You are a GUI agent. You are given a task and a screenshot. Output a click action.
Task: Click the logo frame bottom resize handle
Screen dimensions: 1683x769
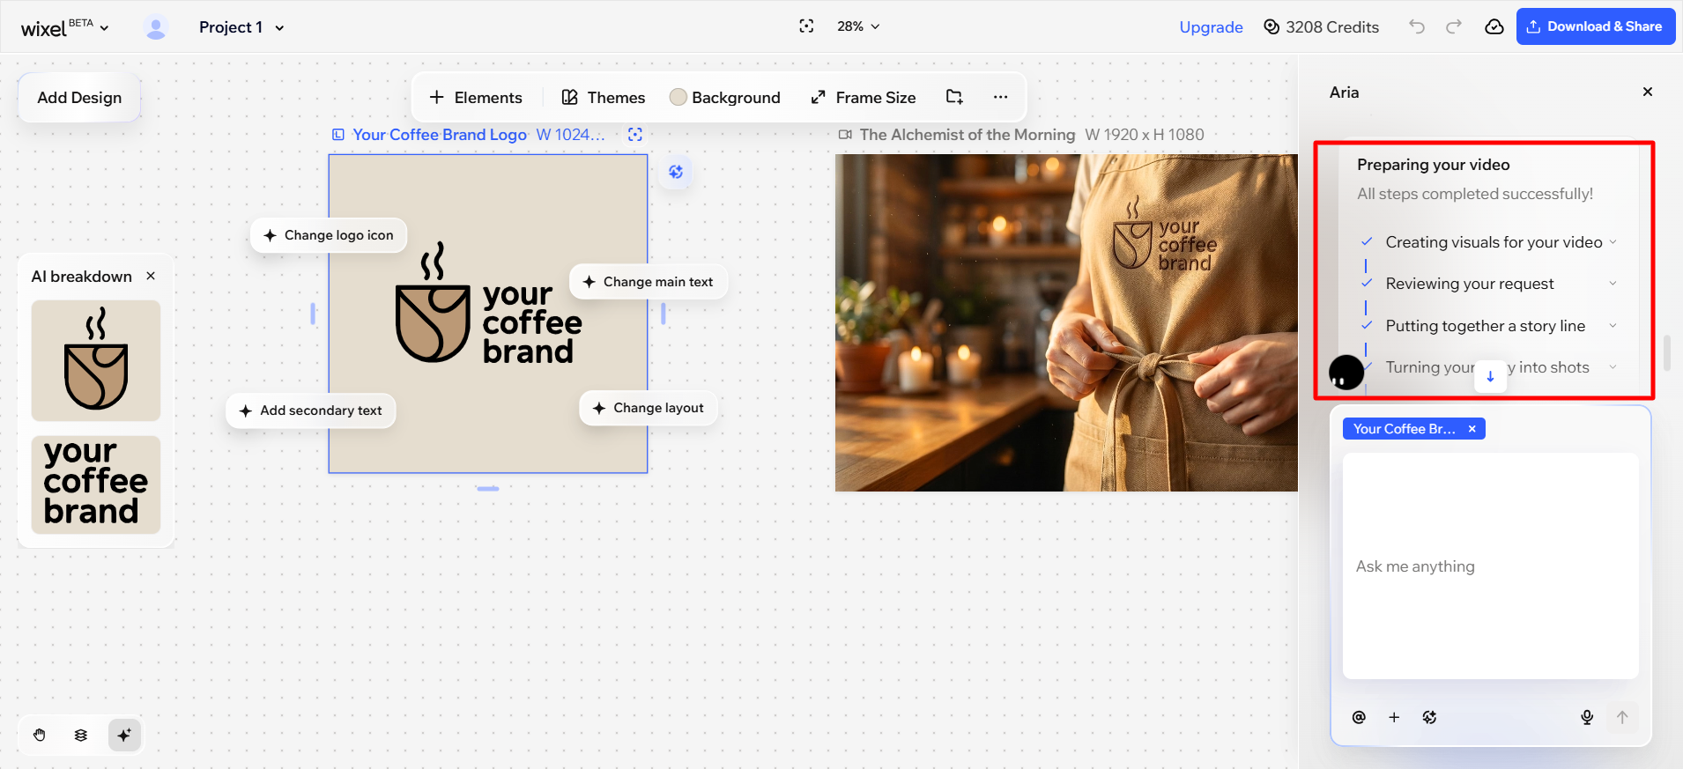click(x=488, y=488)
